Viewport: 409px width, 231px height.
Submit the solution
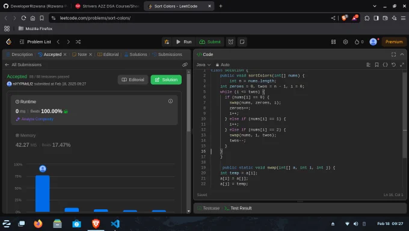click(x=210, y=42)
